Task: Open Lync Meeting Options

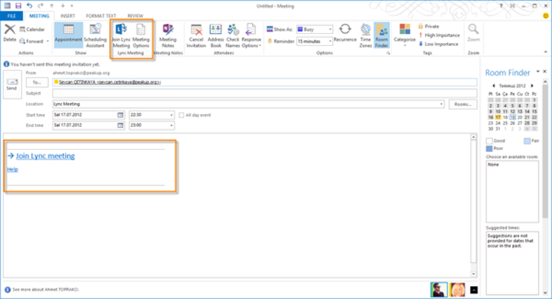Action: pyautogui.click(x=141, y=36)
